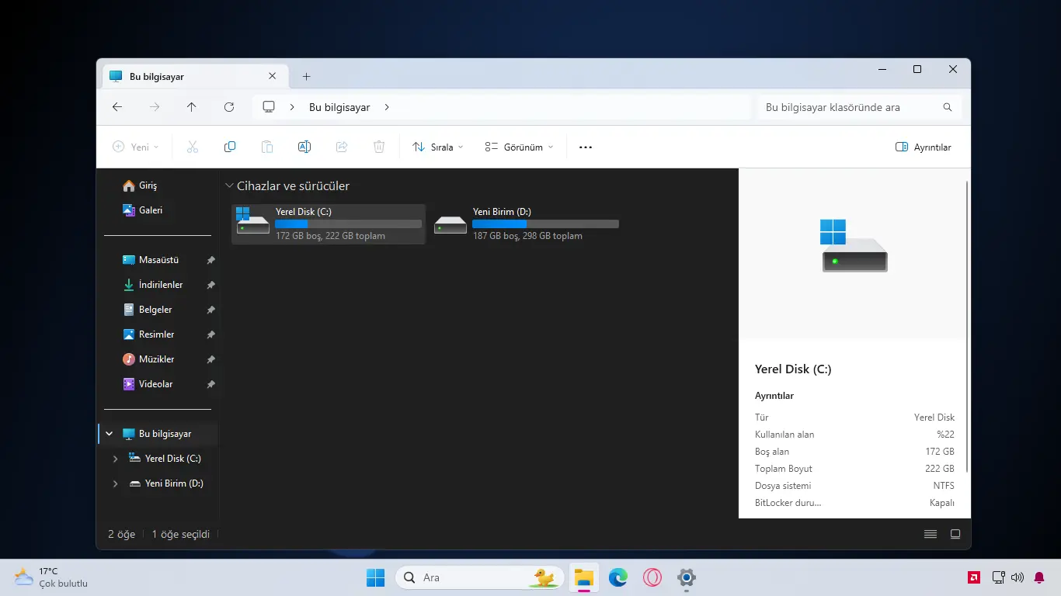Expand Yerel Disk (C:) in tree
Screen dimensions: 1061x596
[x=116, y=459]
